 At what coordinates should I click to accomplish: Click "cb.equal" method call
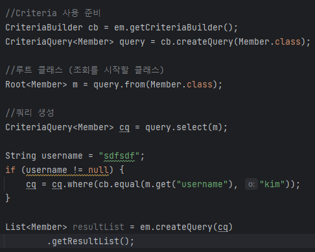(119, 185)
